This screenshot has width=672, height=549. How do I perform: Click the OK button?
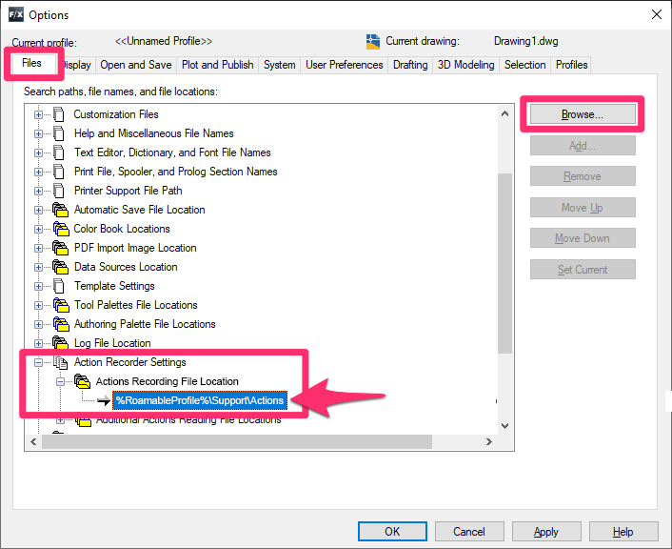click(x=392, y=532)
